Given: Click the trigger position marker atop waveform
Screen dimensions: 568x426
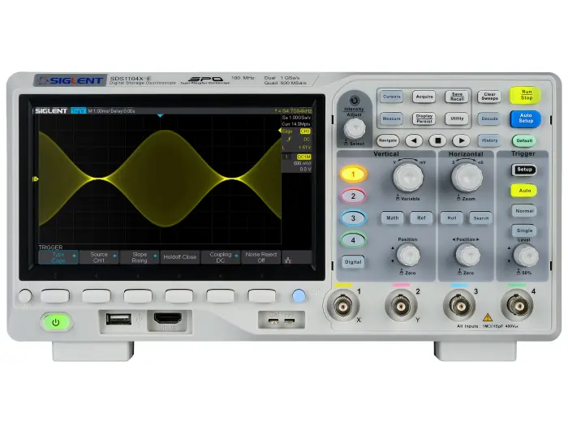Looking at the screenshot, I should pos(160,115).
